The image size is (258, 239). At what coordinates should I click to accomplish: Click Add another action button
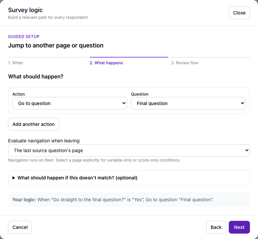click(x=34, y=124)
